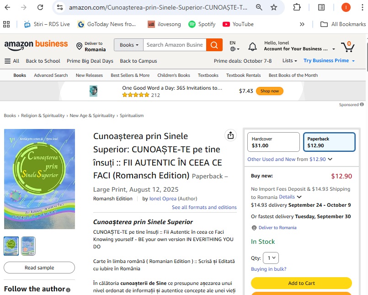The image size is (368, 295).
Task: Expand the Books search category dropdown
Action: [129, 45]
